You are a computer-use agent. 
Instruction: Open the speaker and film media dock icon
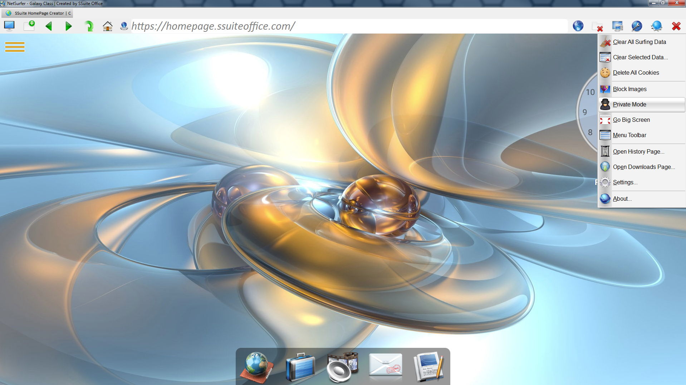(x=343, y=367)
